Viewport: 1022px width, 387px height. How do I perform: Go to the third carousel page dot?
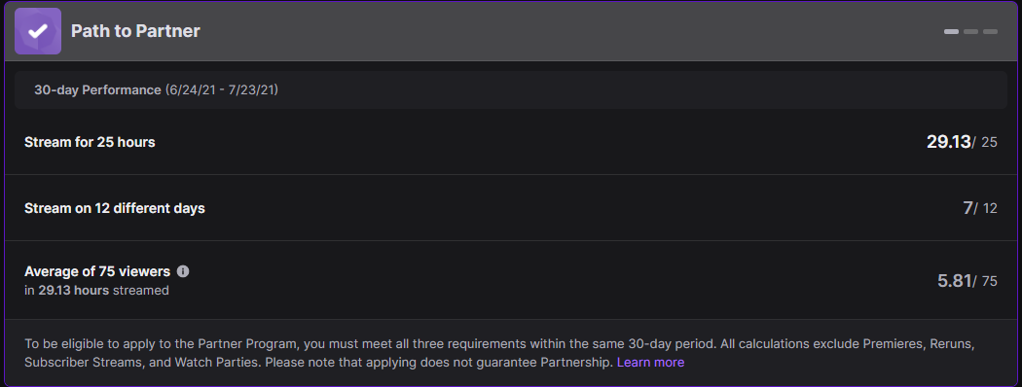click(990, 31)
